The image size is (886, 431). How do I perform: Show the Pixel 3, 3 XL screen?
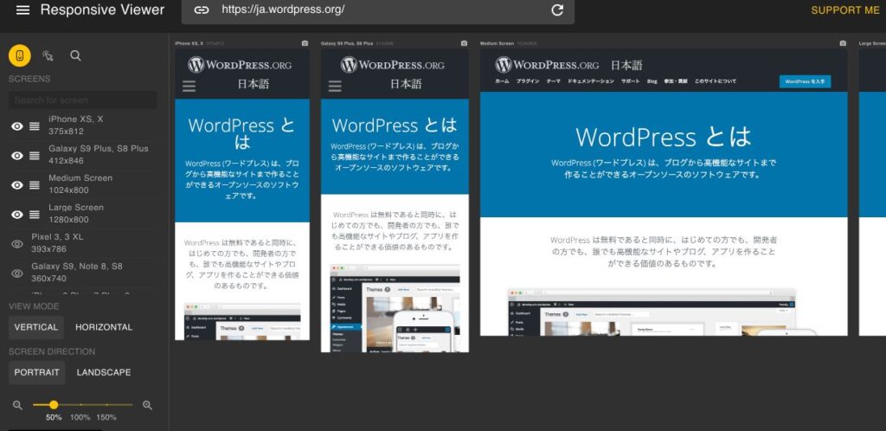point(17,243)
